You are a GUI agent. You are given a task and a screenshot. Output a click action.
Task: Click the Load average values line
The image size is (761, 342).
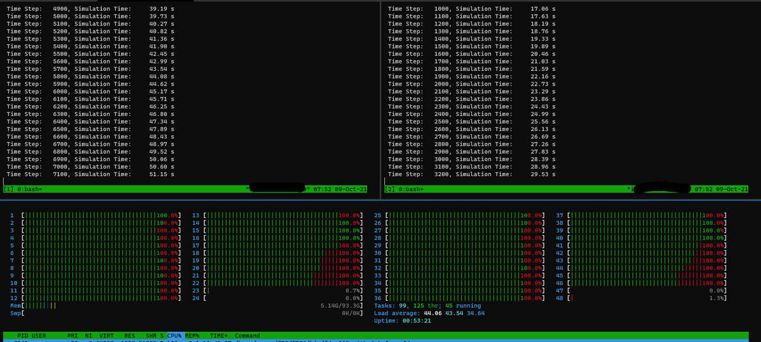[429, 313]
